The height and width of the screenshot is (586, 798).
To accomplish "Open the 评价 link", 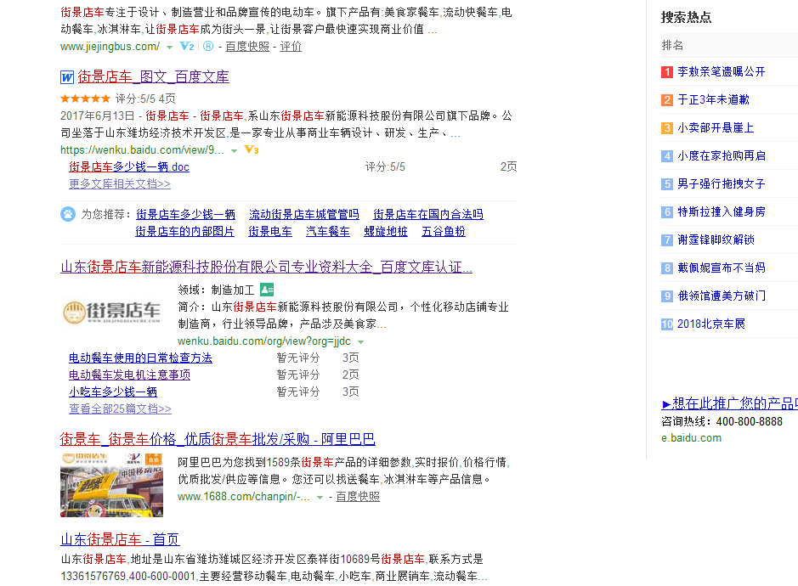I will (x=291, y=47).
